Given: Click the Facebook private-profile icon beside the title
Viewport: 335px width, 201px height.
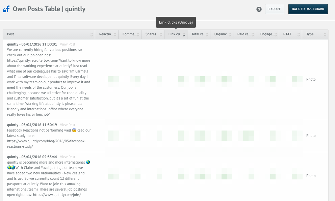Looking at the screenshot, I should pos(6,9).
